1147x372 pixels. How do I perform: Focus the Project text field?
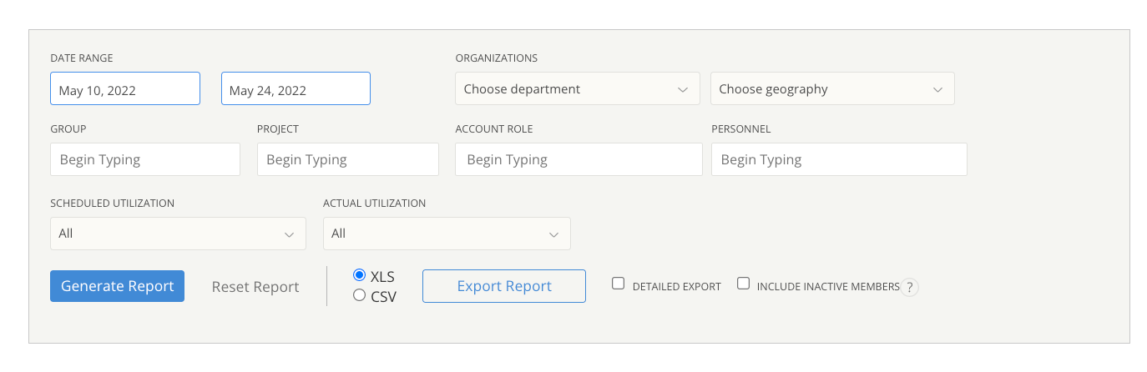click(348, 159)
